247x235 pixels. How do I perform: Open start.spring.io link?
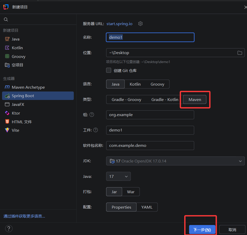coord(119,24)
